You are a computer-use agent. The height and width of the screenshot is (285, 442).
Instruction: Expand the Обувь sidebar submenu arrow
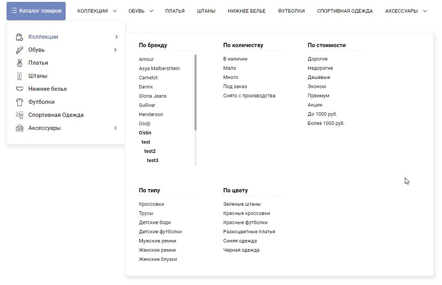(116, 50)
